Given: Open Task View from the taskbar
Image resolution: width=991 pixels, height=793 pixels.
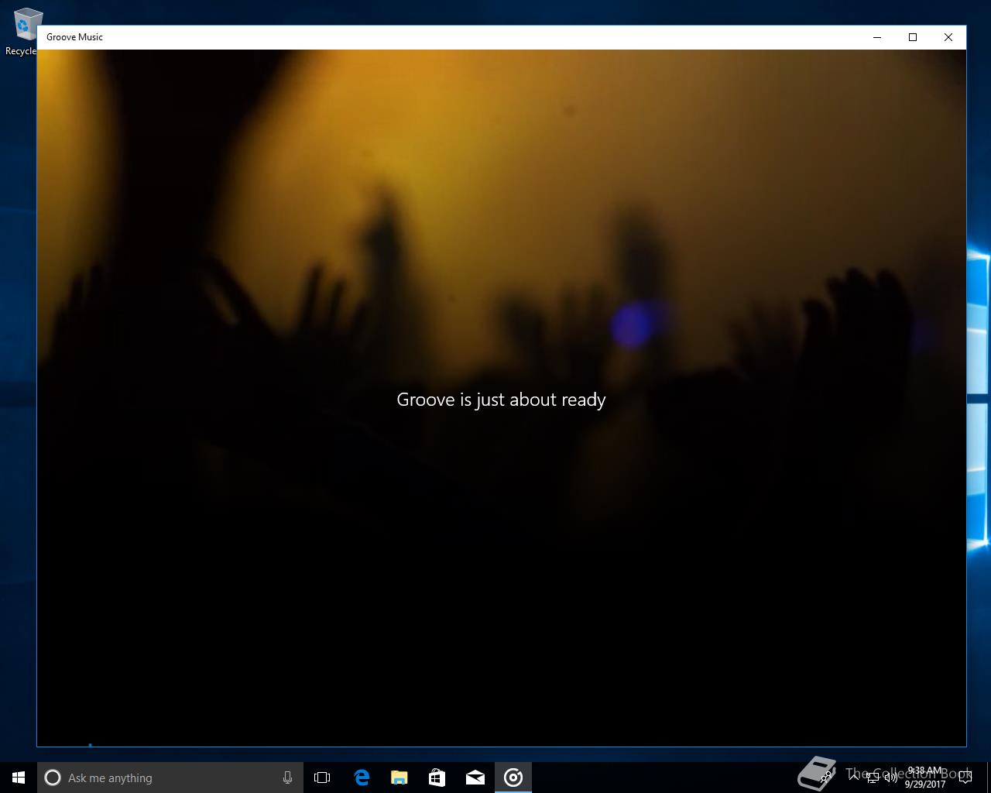Looking at the screenshot, I should [322, 778].
